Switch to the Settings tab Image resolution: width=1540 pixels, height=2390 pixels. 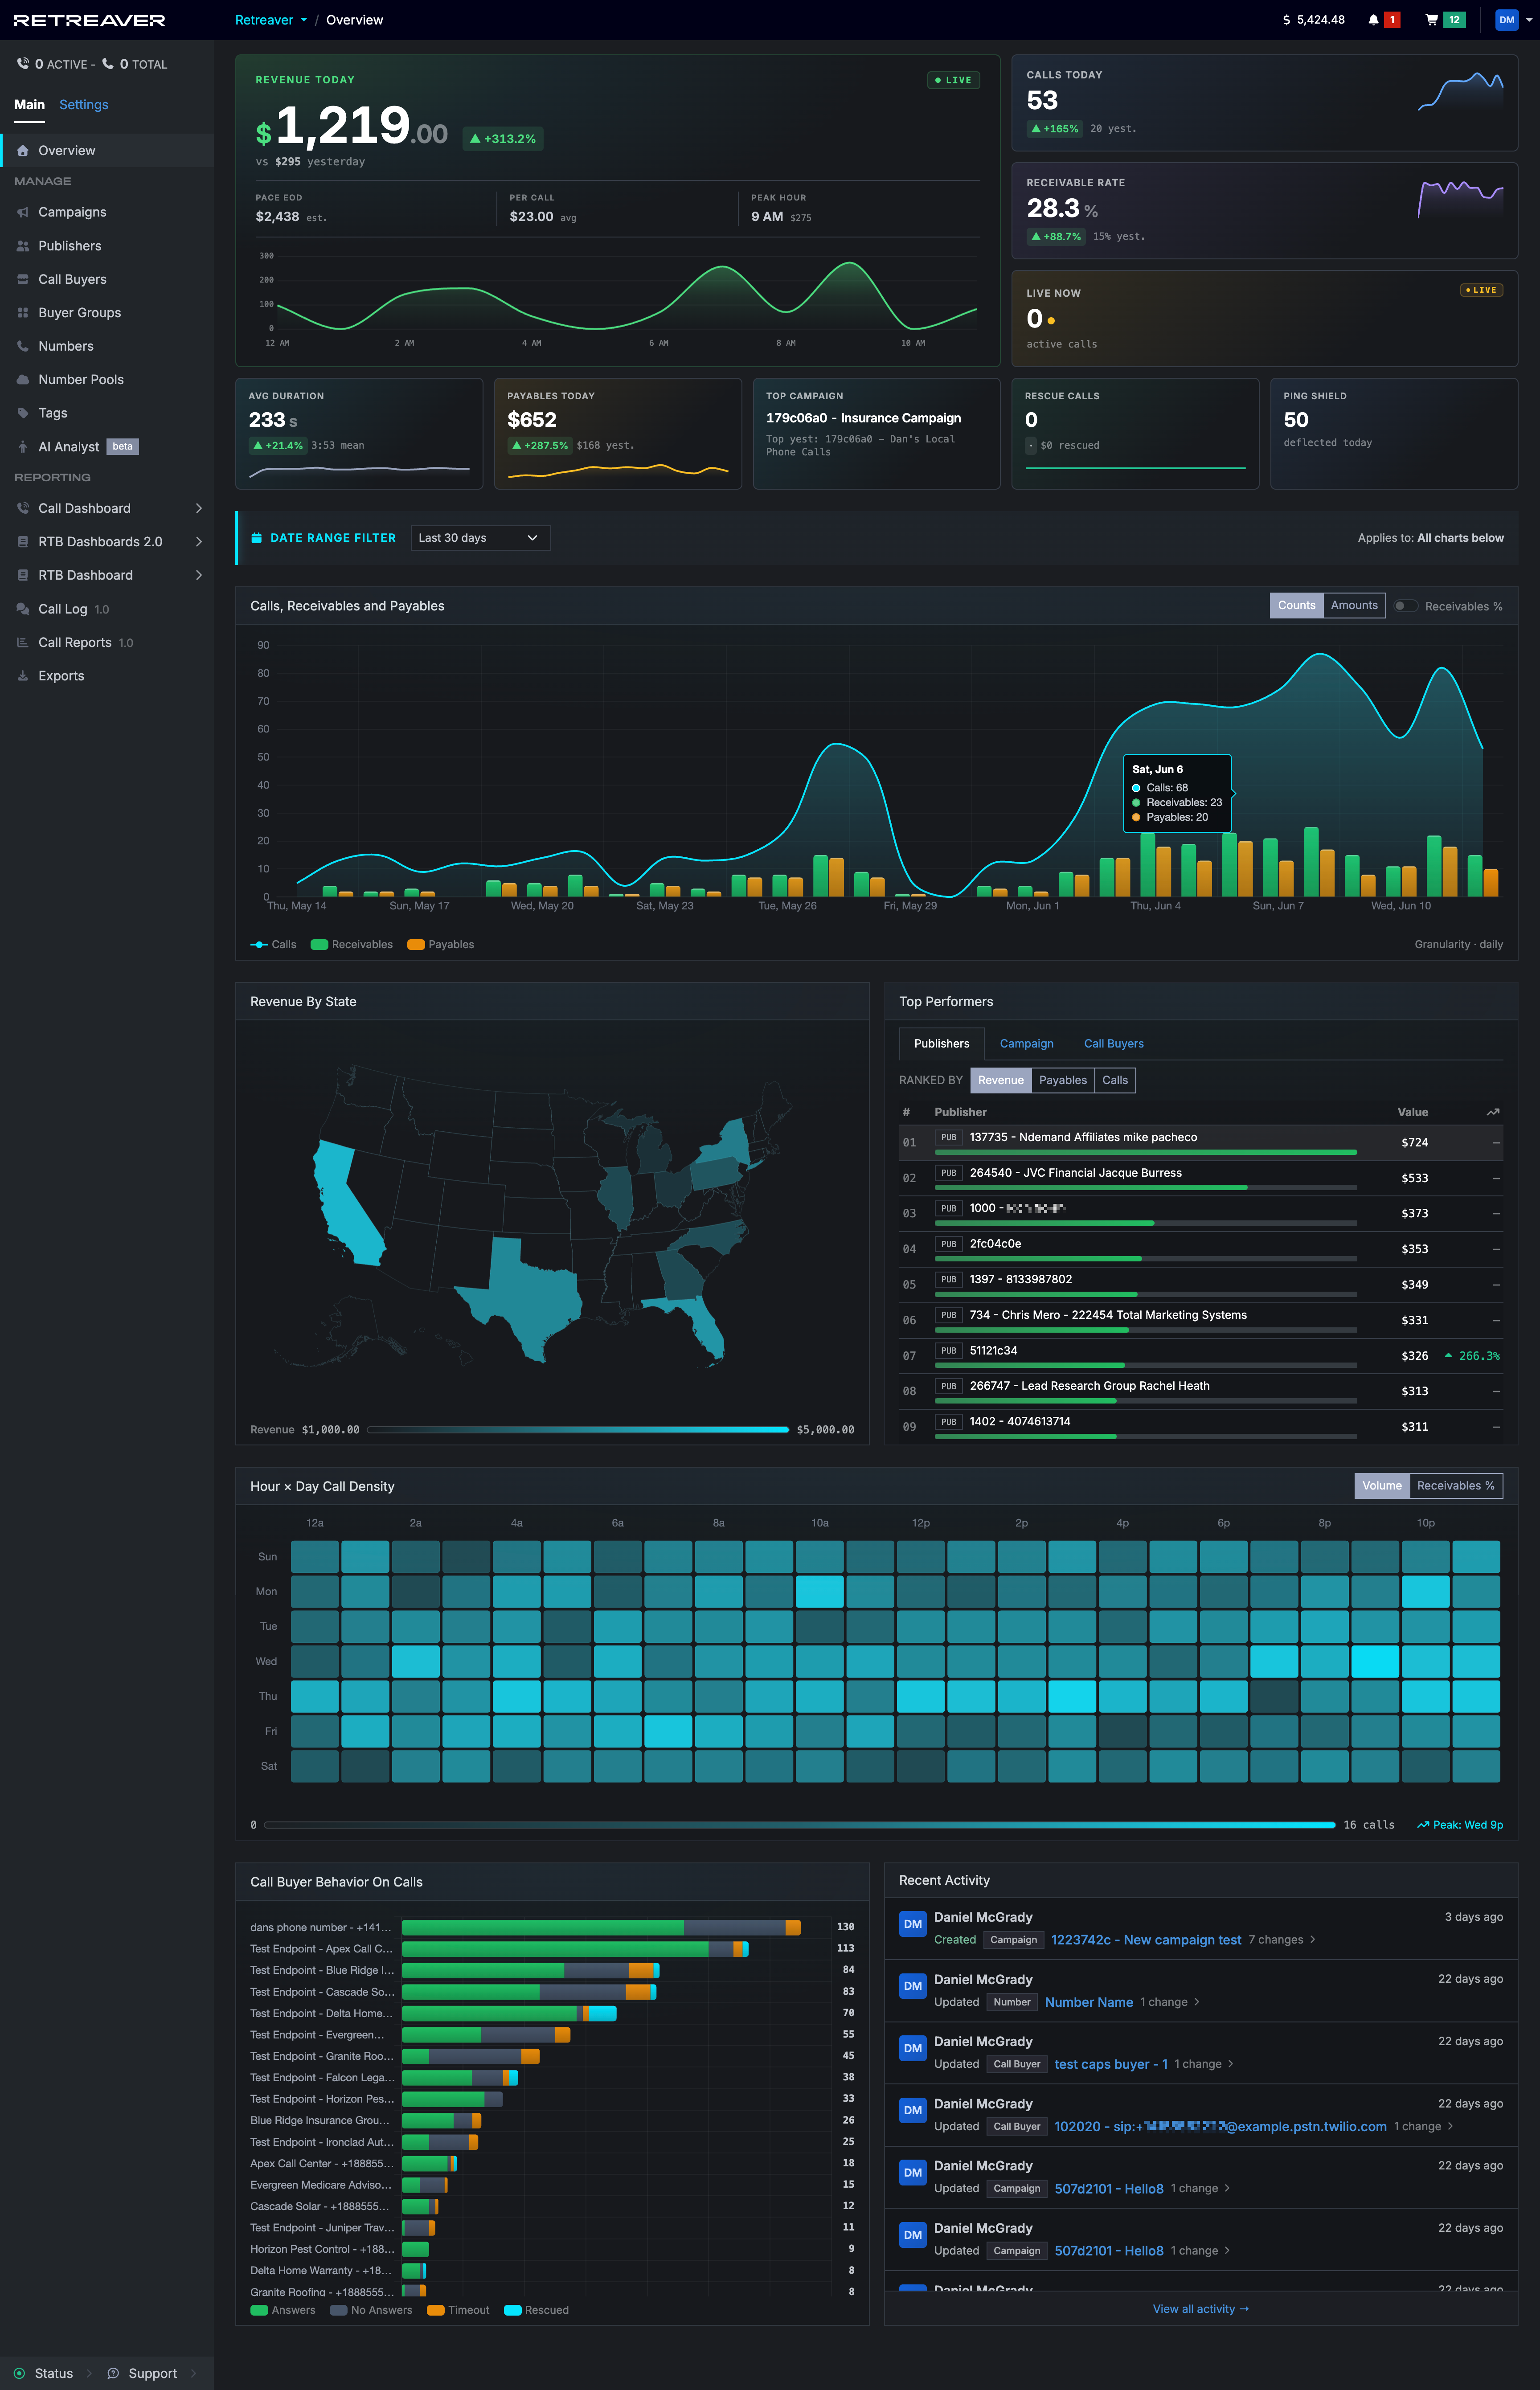84,105
